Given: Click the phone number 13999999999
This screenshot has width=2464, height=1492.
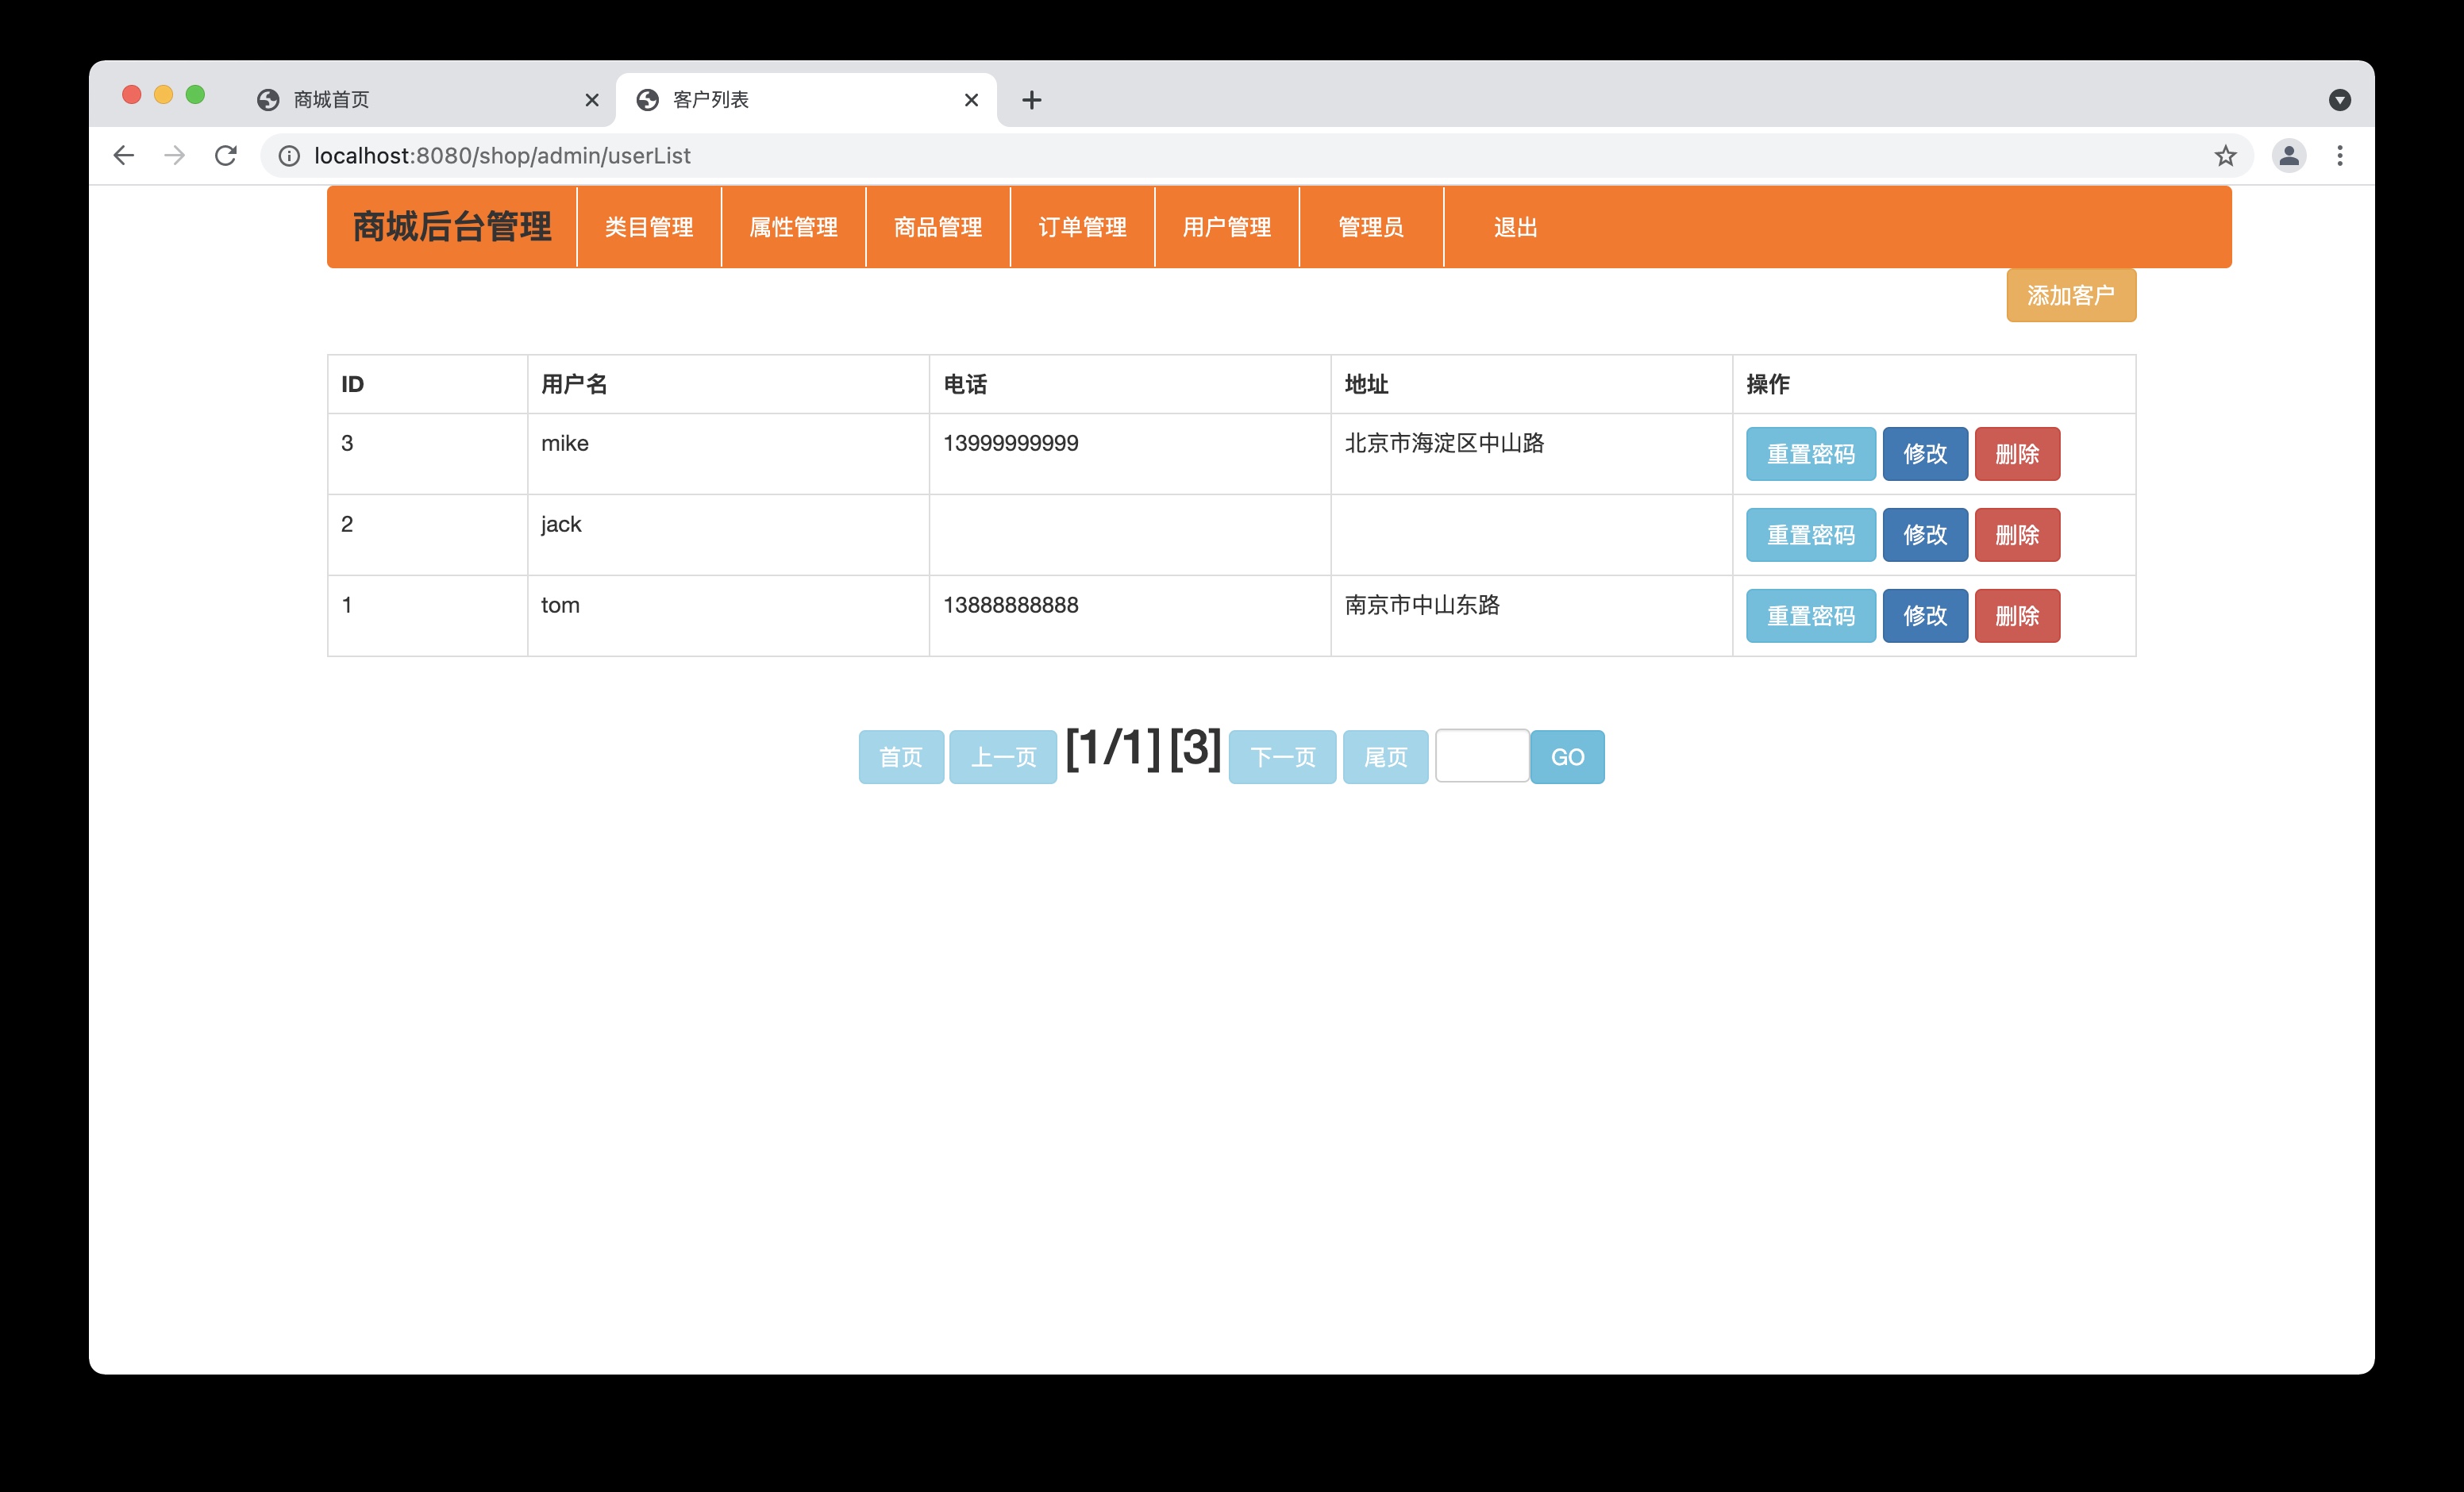Looking at the screenshot, I should click(x=1011, y=443).
